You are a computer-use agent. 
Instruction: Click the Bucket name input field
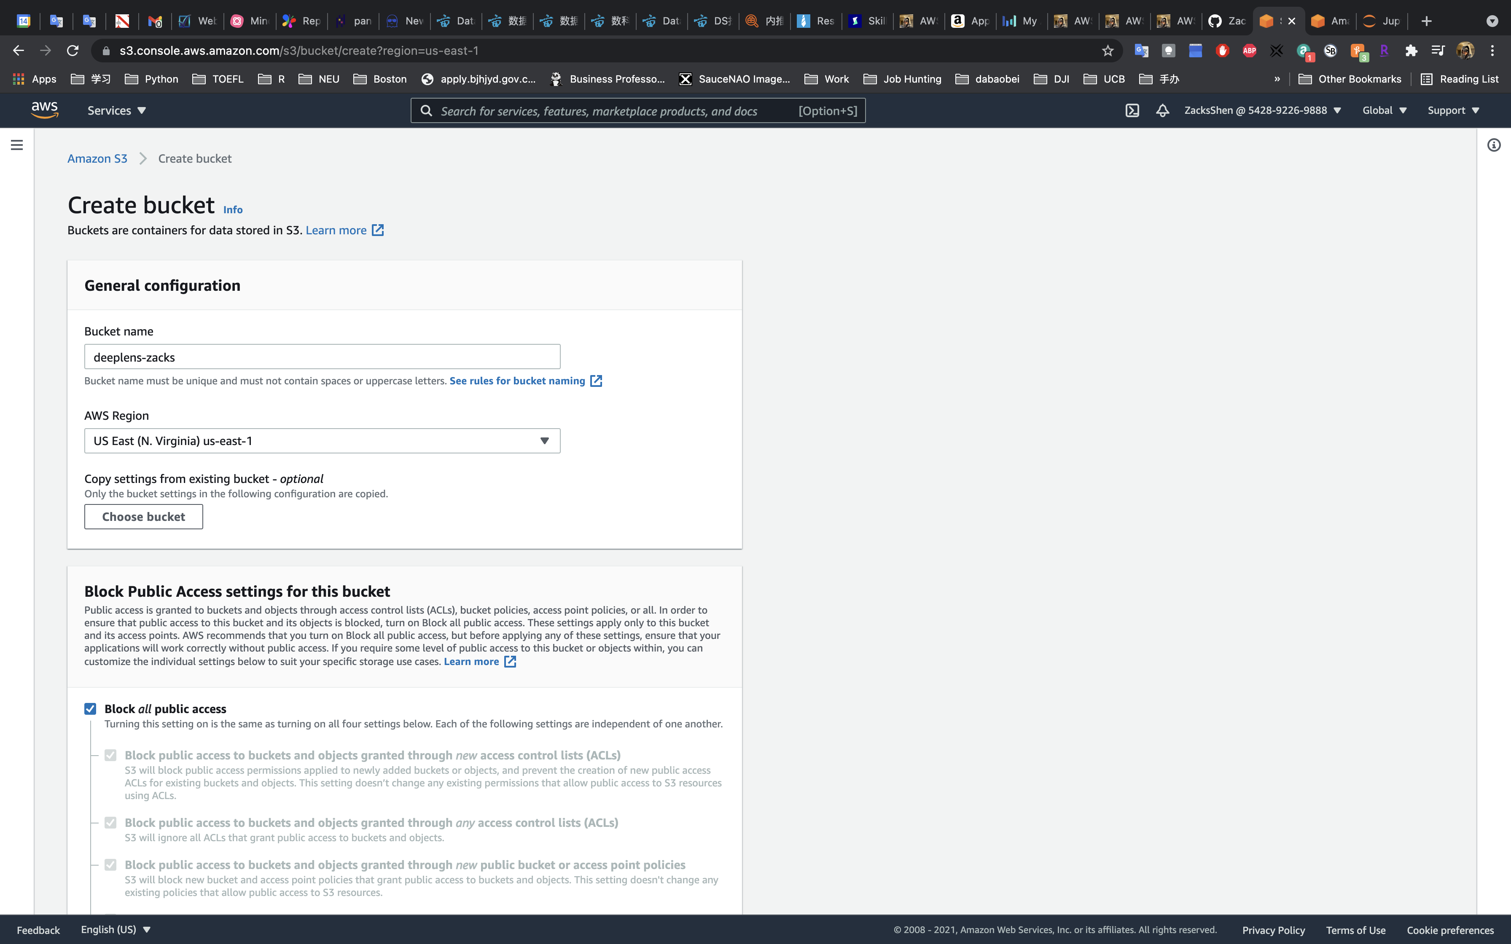click(x=322, y=357)
